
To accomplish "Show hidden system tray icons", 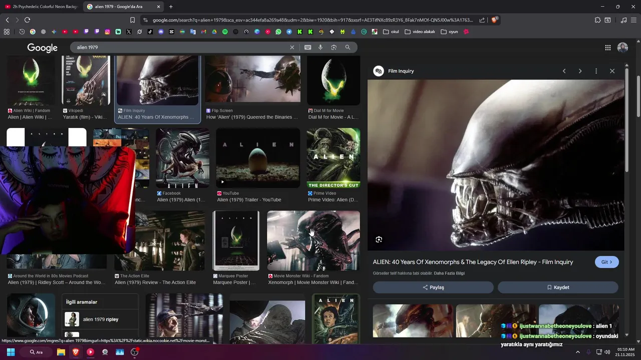I will [x=577, y=352].
